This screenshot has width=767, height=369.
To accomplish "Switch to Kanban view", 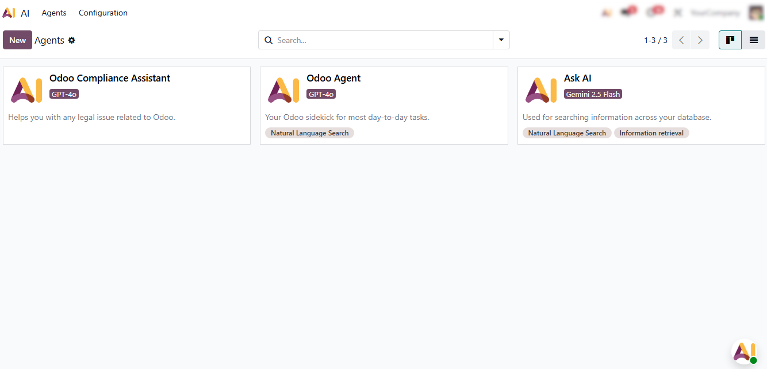I will coord(730,40).
